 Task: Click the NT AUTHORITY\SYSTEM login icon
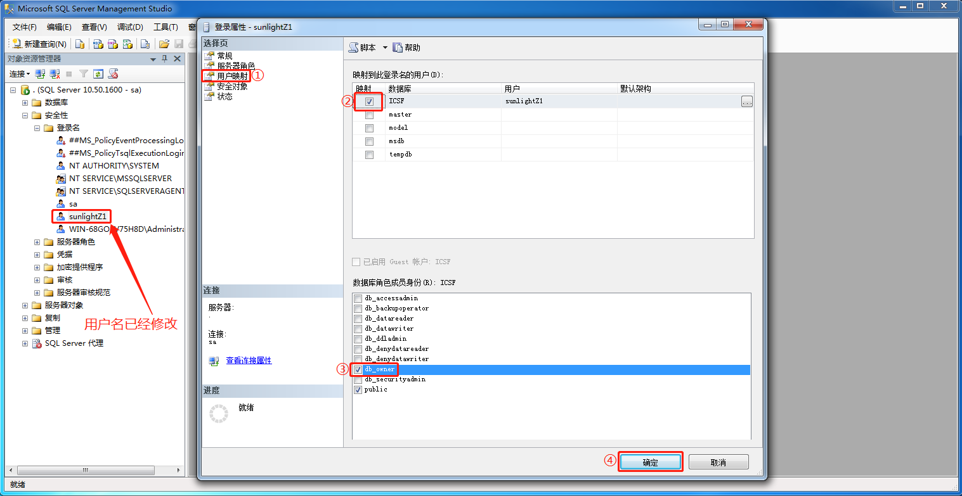pos(61,166)
